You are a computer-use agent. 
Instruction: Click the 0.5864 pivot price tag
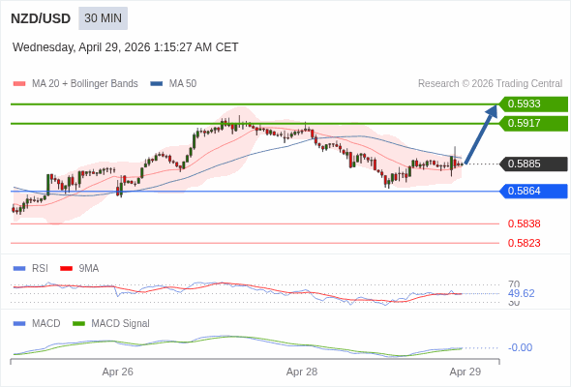(533, 192)
